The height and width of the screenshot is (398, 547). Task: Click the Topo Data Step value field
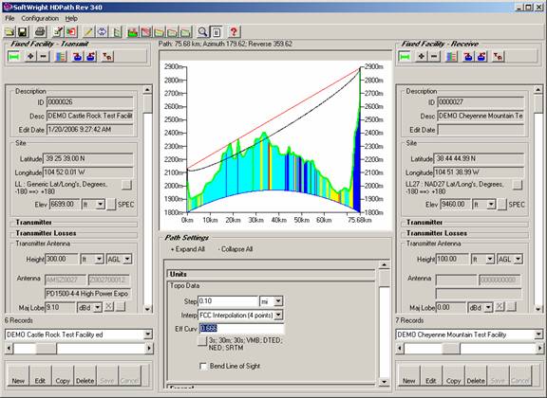click(x=228, y=301)
